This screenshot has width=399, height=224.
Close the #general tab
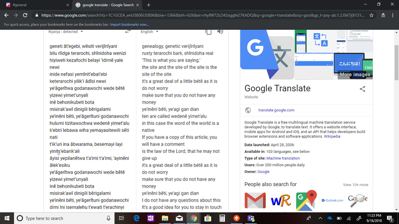tap(67, 5)
